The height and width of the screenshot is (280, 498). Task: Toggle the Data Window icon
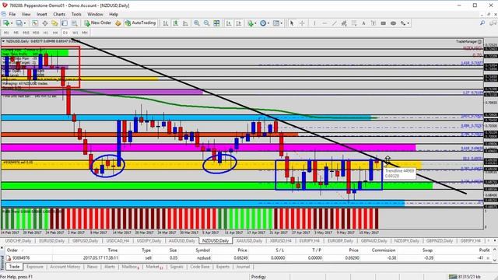point(45,23)
